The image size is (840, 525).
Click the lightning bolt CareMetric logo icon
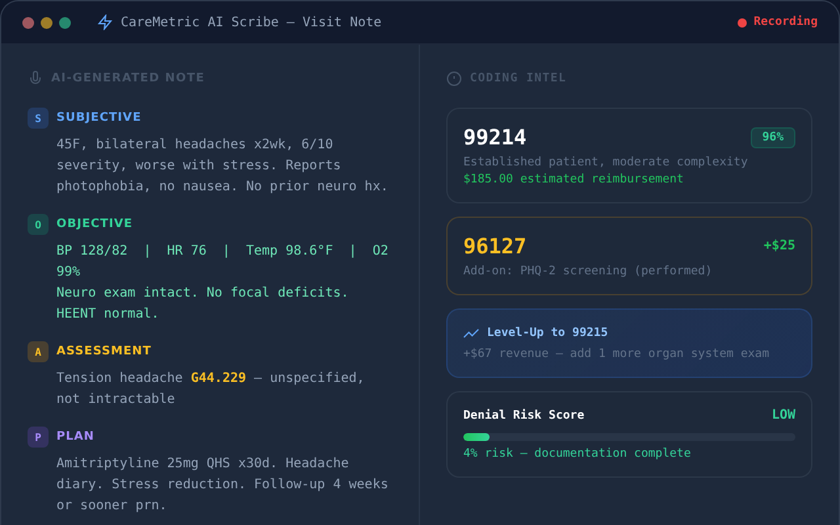pyautogui.click(x=104, y=22)
